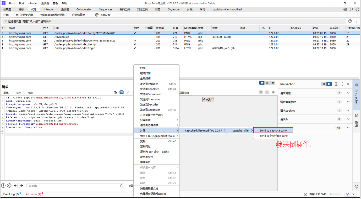
Task: Open the 重放器 main tab
Action: coord(65,9)
